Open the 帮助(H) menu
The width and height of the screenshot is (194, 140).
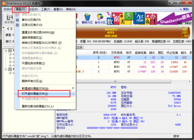pyautogui.click(x=71, y=9)
